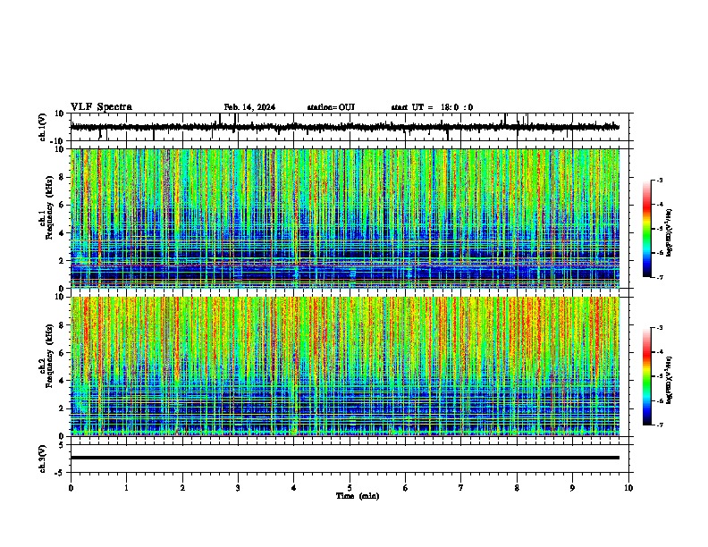Viewport: 708px width, 547px height.
Task: Click the 'VLF Spectra' title text
Action: pyautogui.click(x=101, y=107)
